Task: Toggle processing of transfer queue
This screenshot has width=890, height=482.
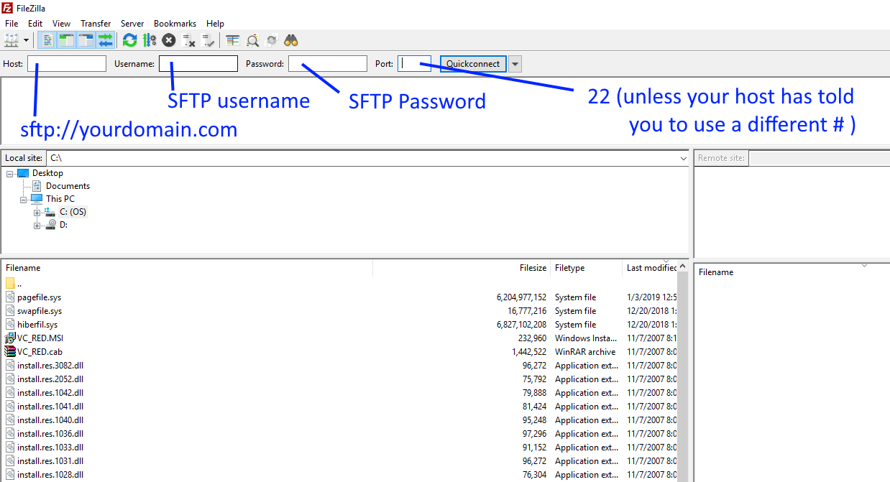Action: click(x=150, y=40)
